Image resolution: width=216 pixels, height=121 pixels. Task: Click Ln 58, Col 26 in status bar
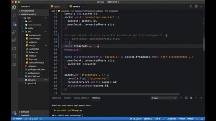(x=136, y=119)
